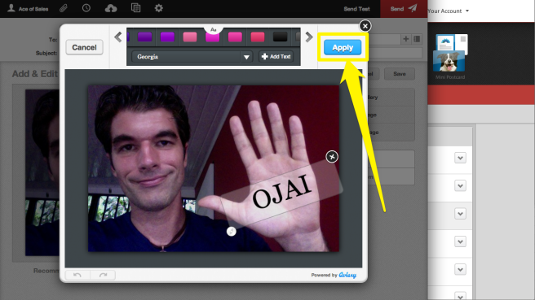The width and height of the screenshot is (535, 300).
Task: Show previous color swatches with left arrow
Action: pos(118,37)
